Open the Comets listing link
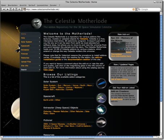This screenshot has width=164, height=140. (69, 89)
